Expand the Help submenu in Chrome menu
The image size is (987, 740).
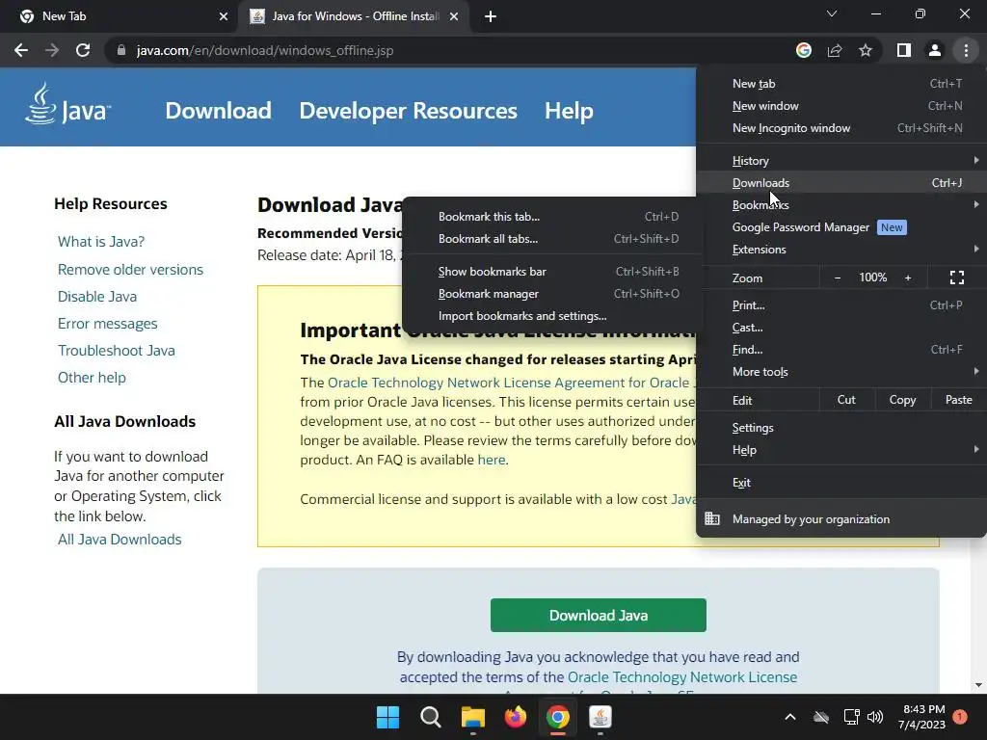(x=840, y=450)
